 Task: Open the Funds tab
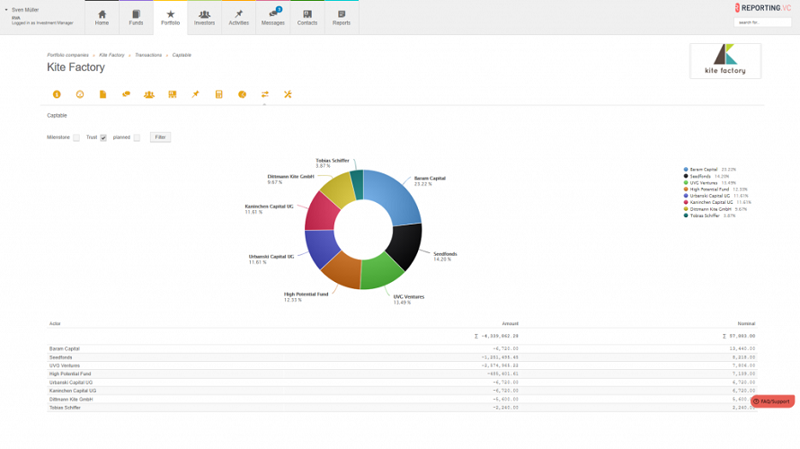coord(136,17)
